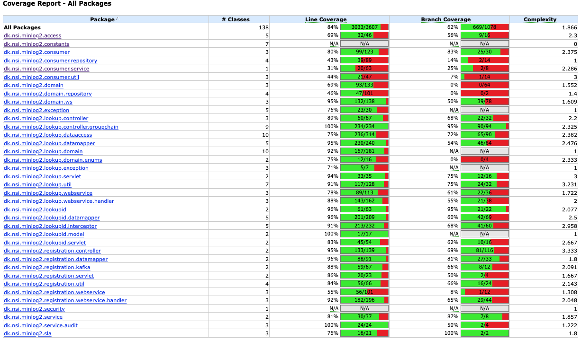Open dk.nsi.minlog2.domain.ws package link
Viewport: 581px width, 340px height.
pos(38,102)
